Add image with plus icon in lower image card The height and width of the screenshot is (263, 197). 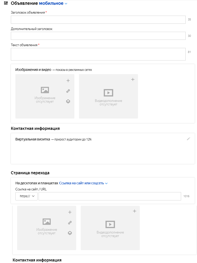coord(70,212)
